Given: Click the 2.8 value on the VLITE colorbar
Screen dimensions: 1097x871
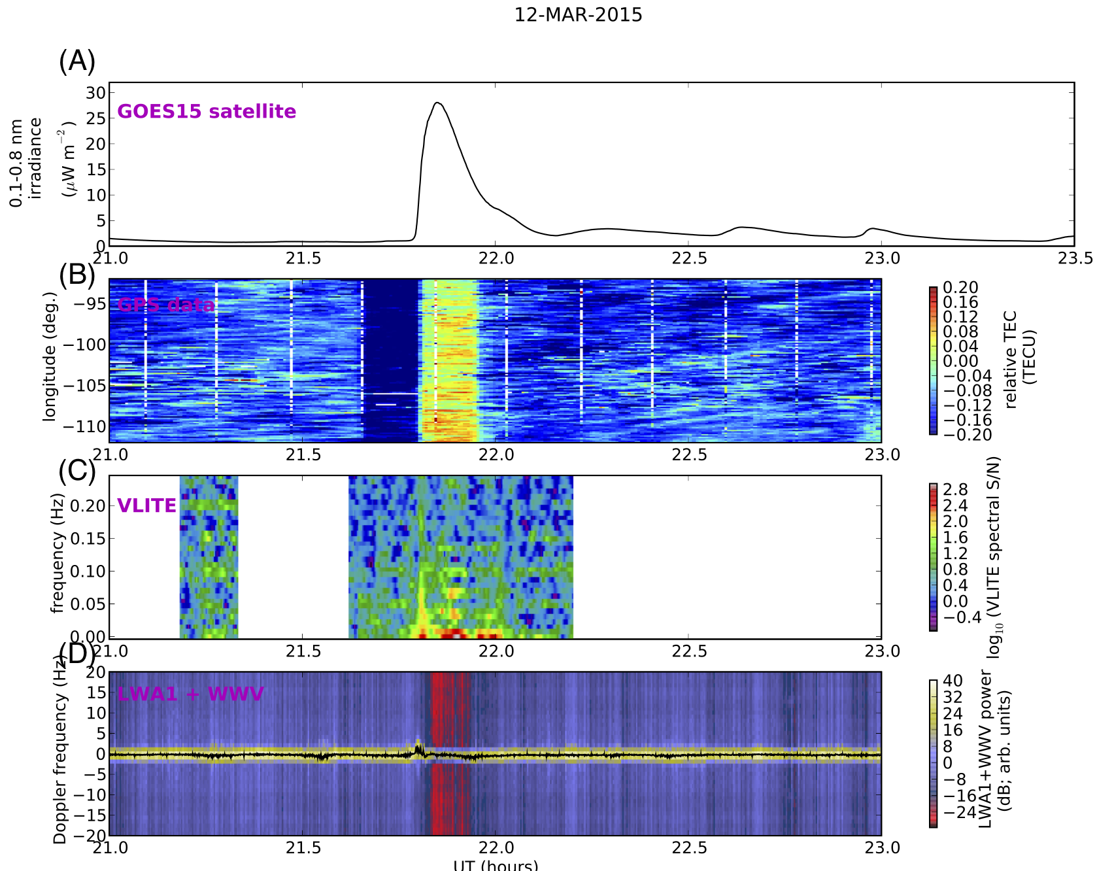Looking at the screenshot, I should point(955,490).
